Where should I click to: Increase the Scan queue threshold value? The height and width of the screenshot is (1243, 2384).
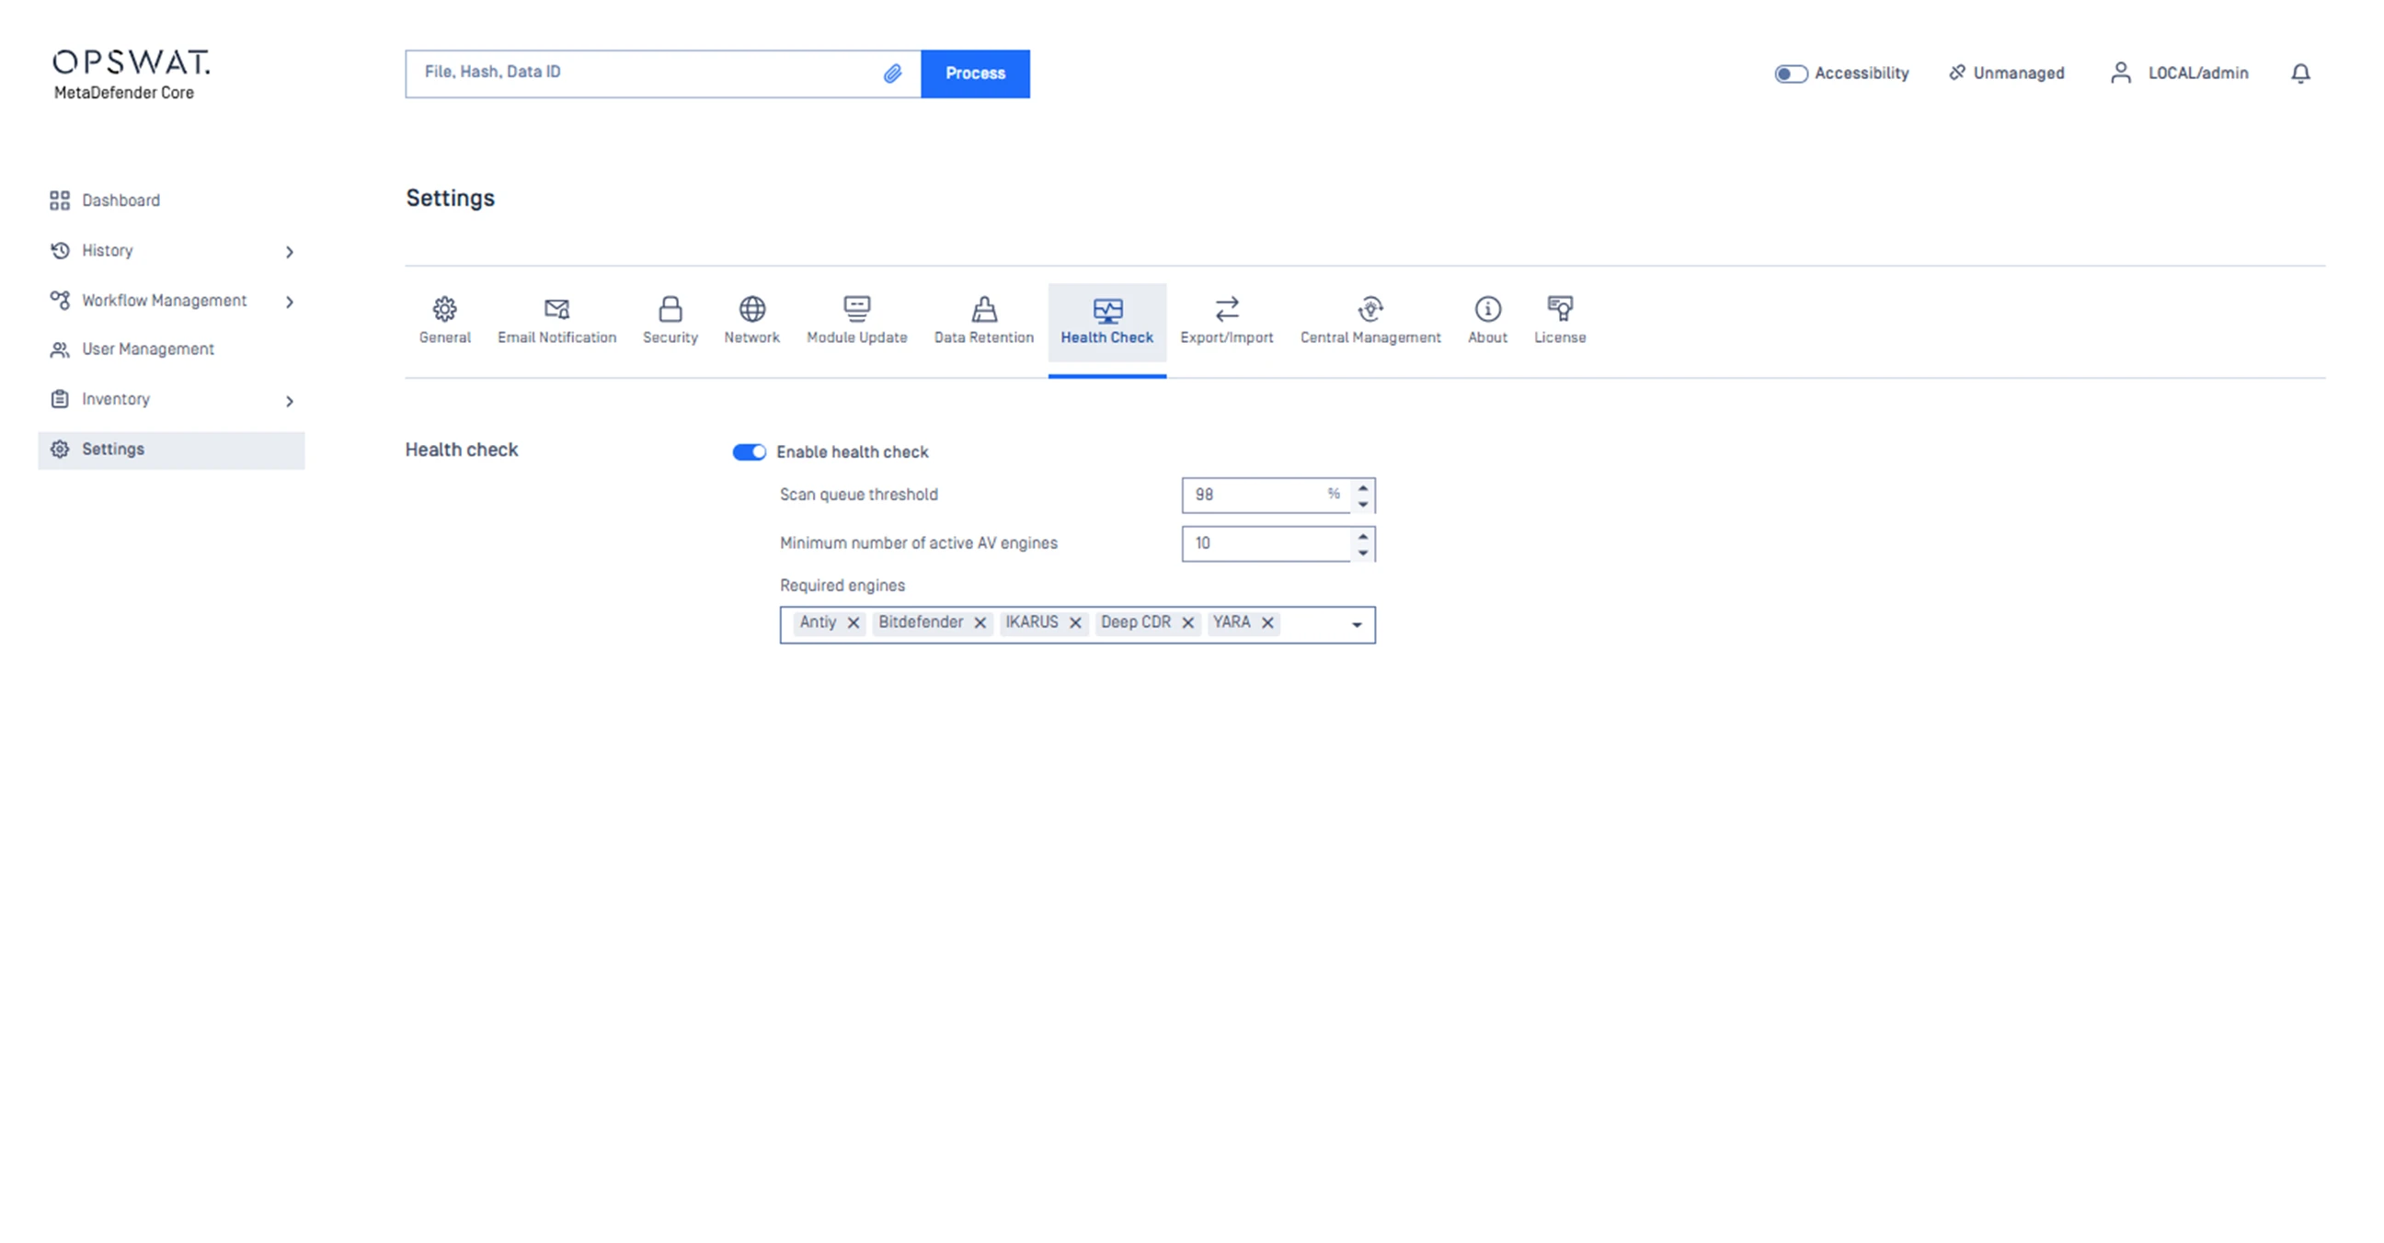[1362, 486]
